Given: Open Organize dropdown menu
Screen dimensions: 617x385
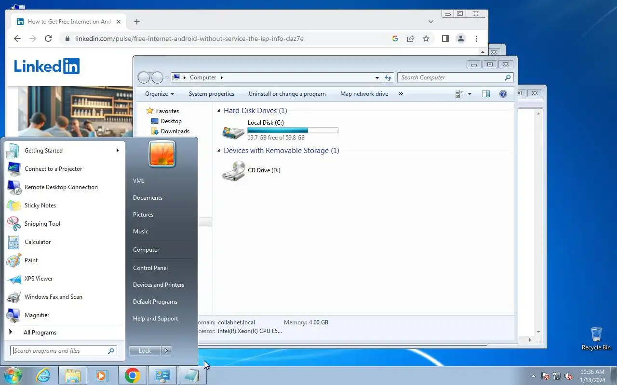Looking at the screenshot, I should (x=160, y=94).
